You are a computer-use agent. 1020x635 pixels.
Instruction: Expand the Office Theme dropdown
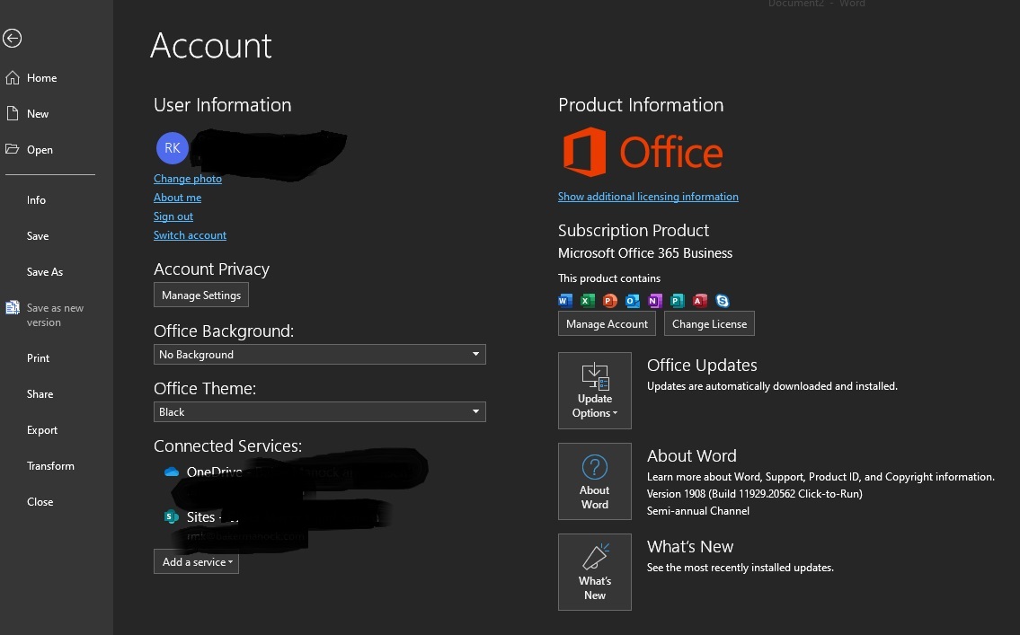(319, 412)
